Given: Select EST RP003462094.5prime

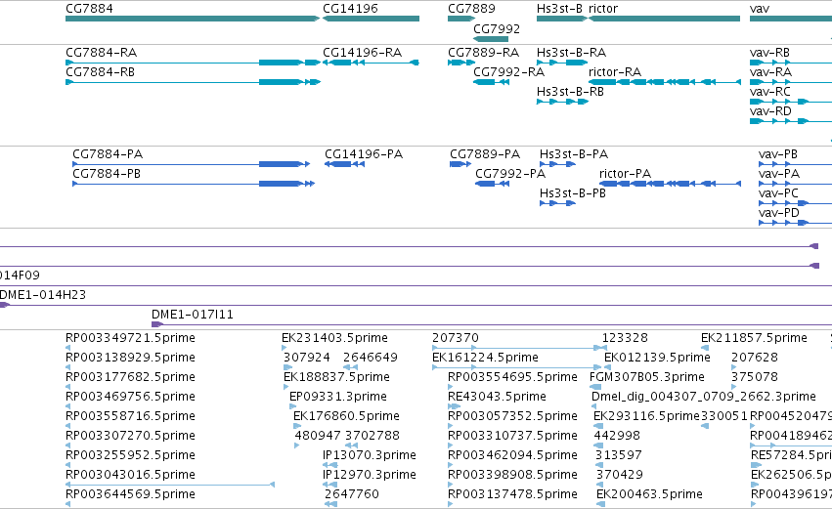Looking at the screenshot, I should click(512, 455).
